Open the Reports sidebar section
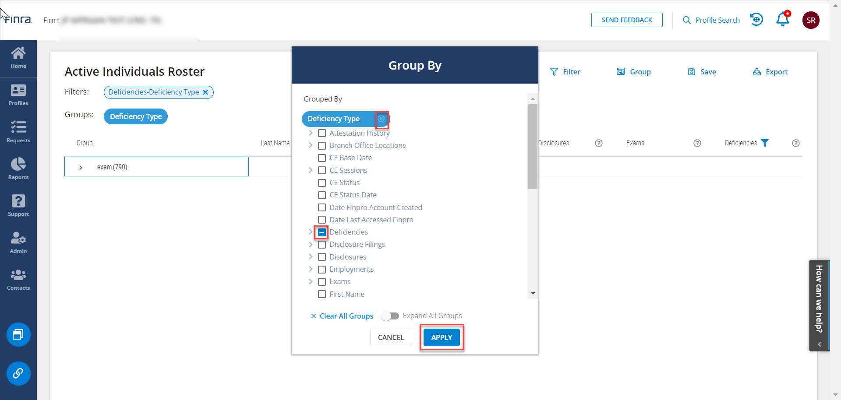Viewport: 841px width, 400px height. pyautogui.click(x=18, y=168)
